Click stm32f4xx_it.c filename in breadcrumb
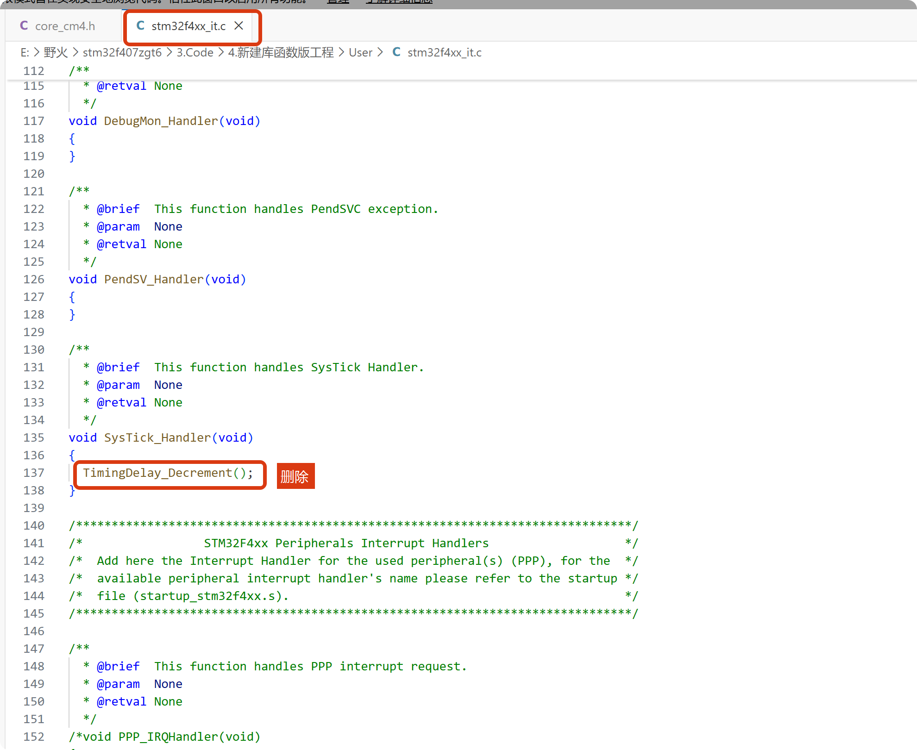 (x=444, y=52)
